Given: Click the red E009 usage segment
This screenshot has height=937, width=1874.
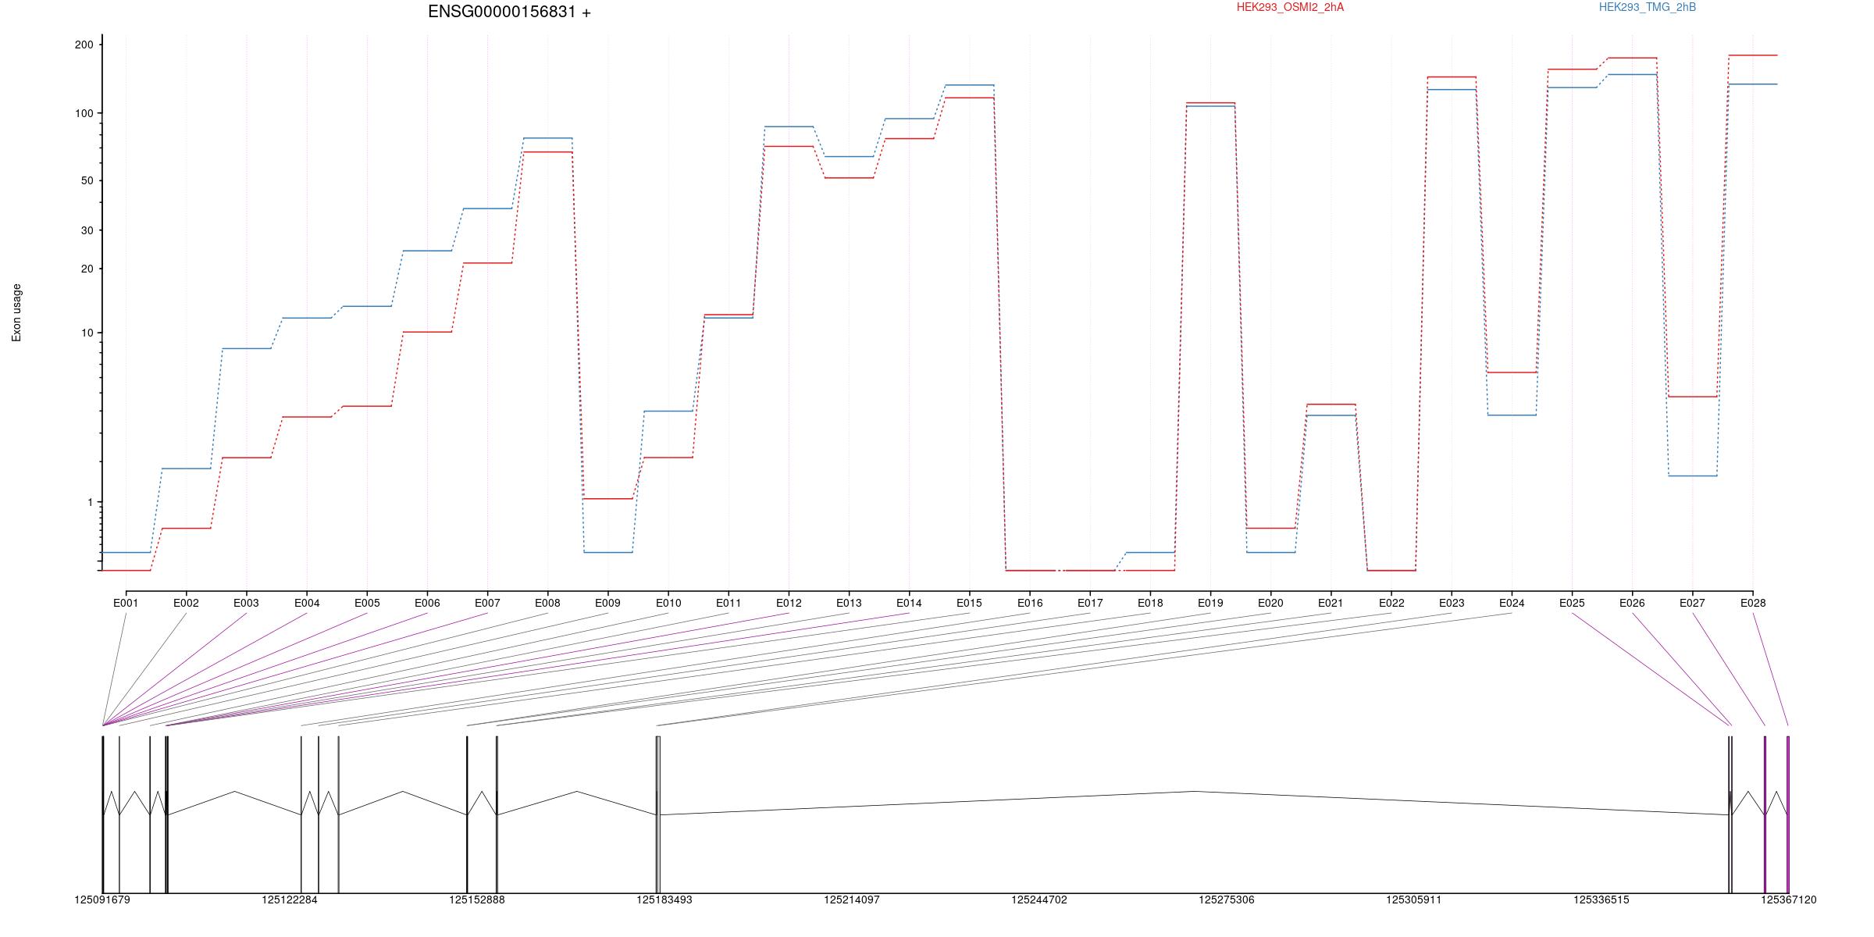Looking at the screenshot, I should click(608, 498).
